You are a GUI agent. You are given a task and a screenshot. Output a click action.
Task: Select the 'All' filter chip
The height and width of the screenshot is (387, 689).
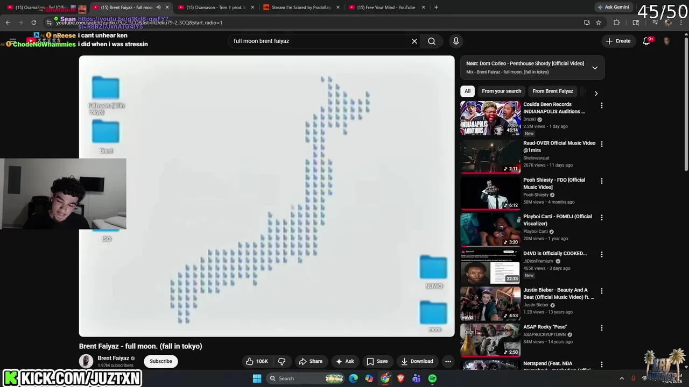[467, 91]
